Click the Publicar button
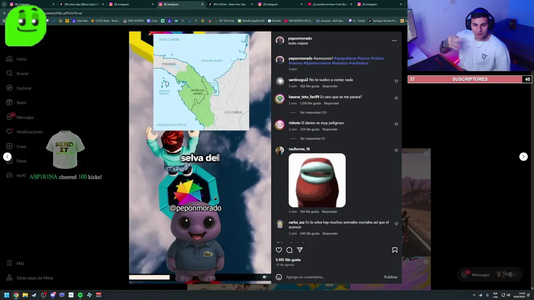The height and width of the screenshot is (300, 534). (x=390, y=277)
